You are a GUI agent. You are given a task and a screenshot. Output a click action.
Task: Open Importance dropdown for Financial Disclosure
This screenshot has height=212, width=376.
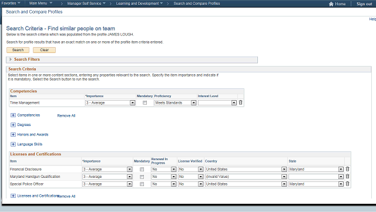tap(107, 169)
